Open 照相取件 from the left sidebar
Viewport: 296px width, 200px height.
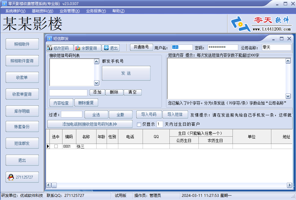[x=22, y=44]
